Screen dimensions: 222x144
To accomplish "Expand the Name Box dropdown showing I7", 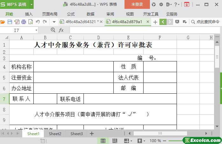I will (x=37, y=30).
